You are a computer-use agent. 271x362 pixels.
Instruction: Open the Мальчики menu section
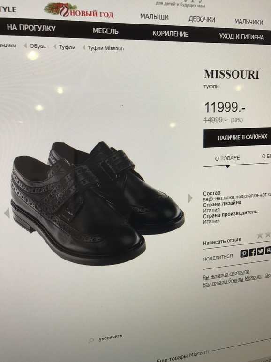248,22
